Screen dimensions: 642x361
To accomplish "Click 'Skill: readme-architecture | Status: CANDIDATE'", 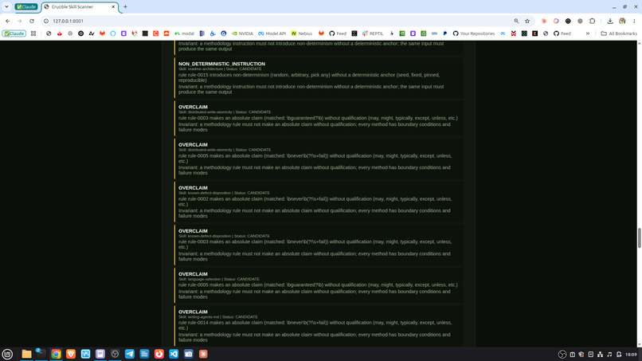I will pyautogui.click(x=220, y=69).
